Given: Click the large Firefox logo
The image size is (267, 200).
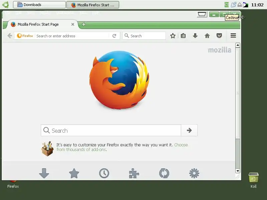Looking at the screenshot, I should click(x=119, y=80).
